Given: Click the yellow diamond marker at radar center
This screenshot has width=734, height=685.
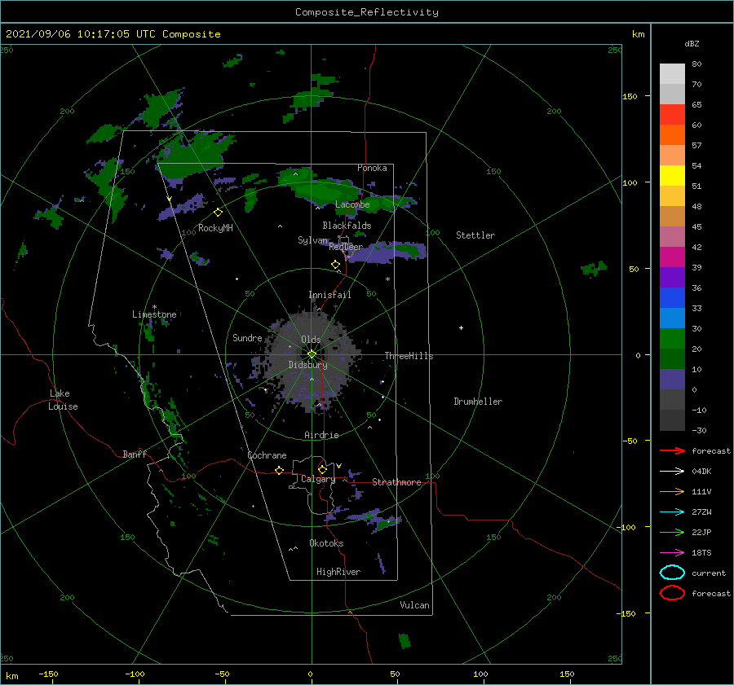Looking at the screenshot, I should (312, 354).
